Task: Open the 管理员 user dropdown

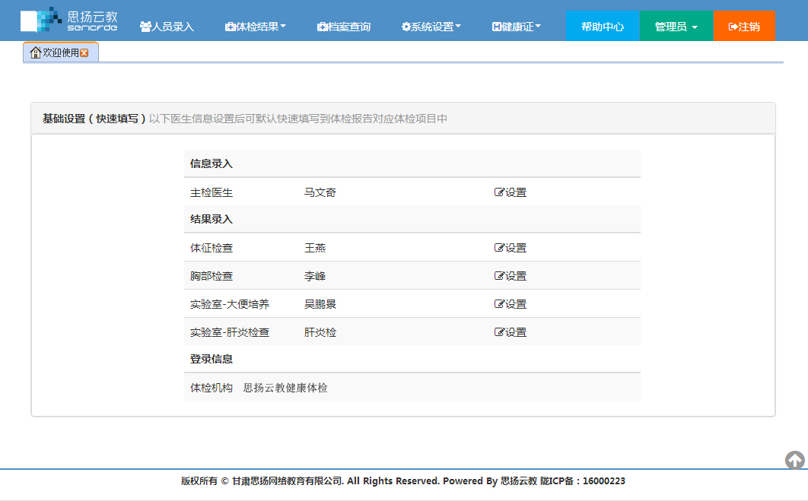Action: [676, 27]
